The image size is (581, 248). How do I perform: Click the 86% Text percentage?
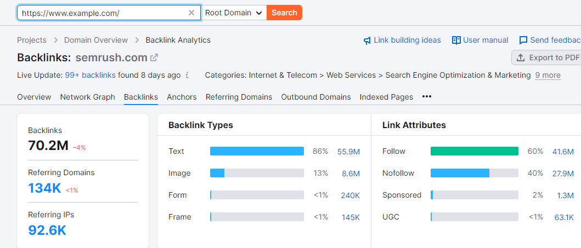(x=320, y=152)
